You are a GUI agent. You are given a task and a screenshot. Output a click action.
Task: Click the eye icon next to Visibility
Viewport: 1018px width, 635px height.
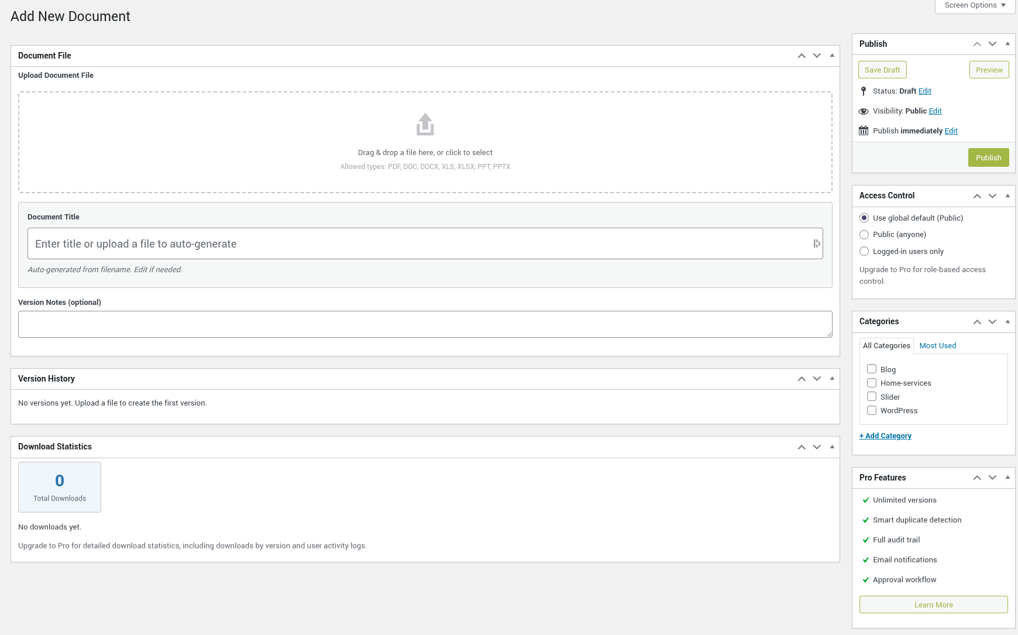click(x=864, y=111)
